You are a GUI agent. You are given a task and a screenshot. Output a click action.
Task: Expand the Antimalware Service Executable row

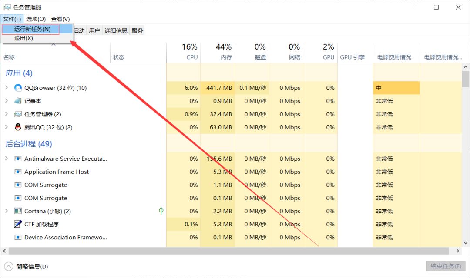[x=7, y=159]
